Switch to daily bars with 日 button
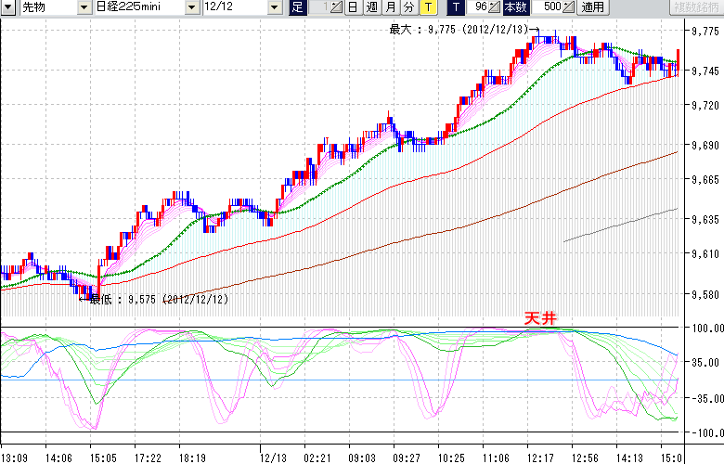Screen dimensions: 724x464 [x=353, y=7]
